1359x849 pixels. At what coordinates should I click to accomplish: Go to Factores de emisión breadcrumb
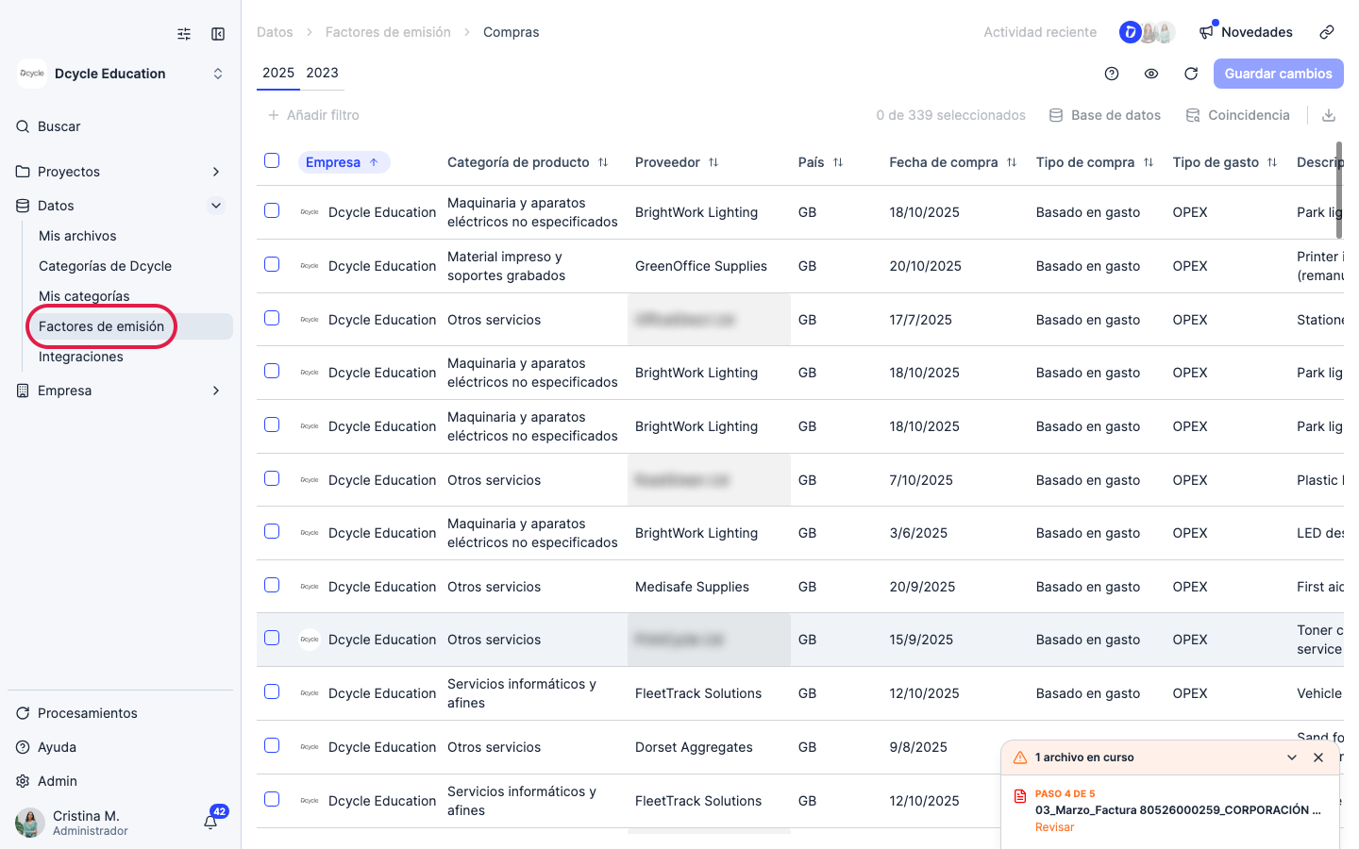point(388,32)
